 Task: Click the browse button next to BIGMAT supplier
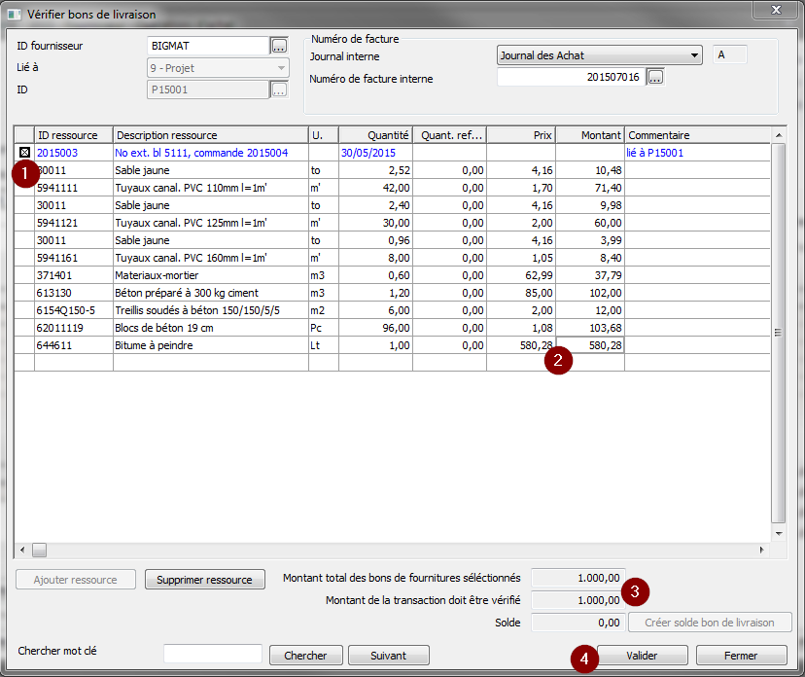[x=279, y=46]
